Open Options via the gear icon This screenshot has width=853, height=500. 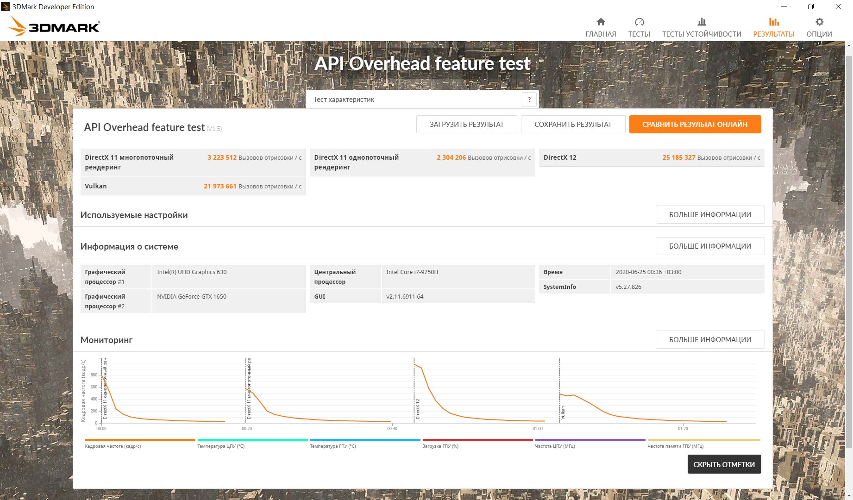(819, 22)
